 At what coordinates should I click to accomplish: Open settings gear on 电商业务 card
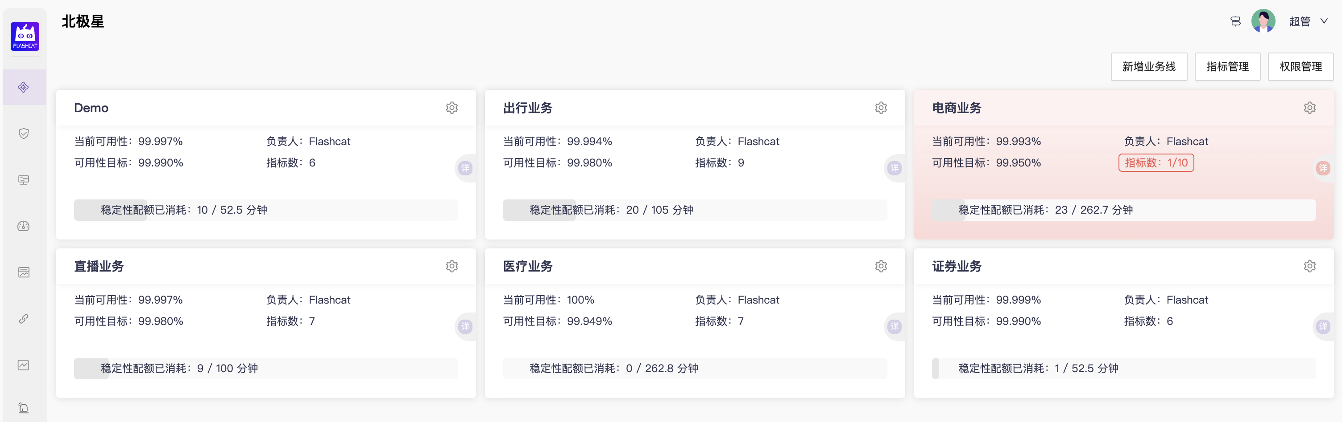tap(1309, 108)
